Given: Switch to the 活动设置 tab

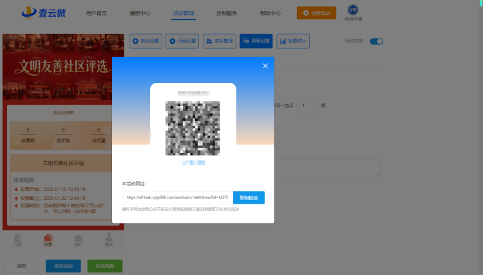Looking at the screenshot, I should click(x=146, y=41).
